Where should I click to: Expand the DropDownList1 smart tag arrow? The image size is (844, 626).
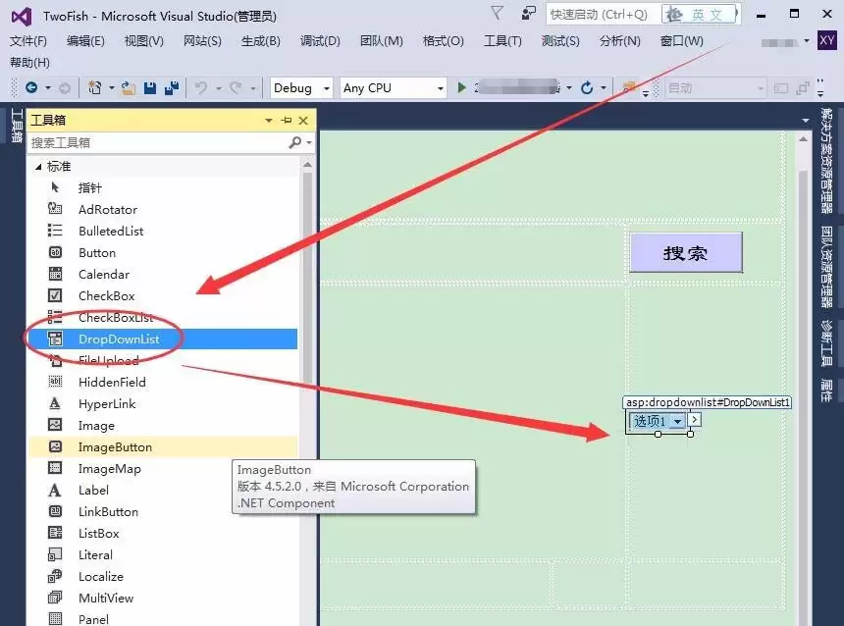[693, 420]
